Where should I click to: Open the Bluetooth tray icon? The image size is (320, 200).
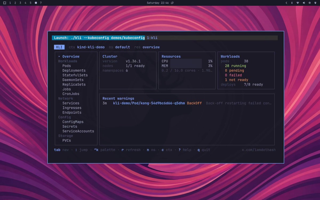pos(292,3)
